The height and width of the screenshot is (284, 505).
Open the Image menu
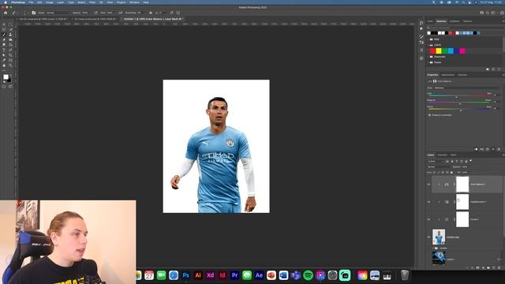point(49,2)
